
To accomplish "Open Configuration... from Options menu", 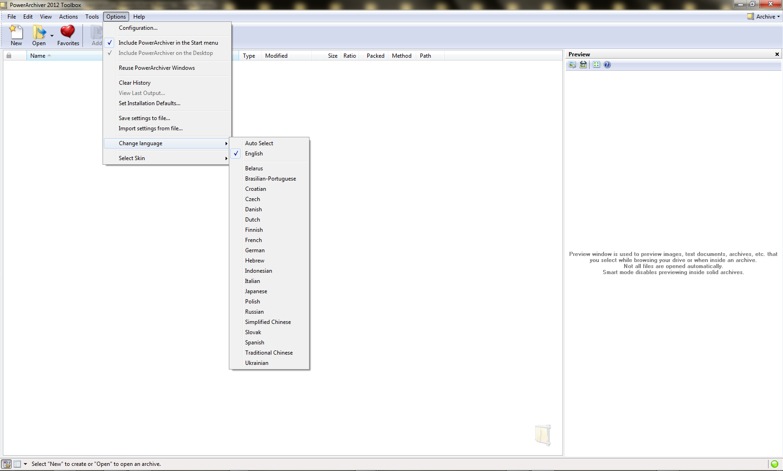I will 167,28.
